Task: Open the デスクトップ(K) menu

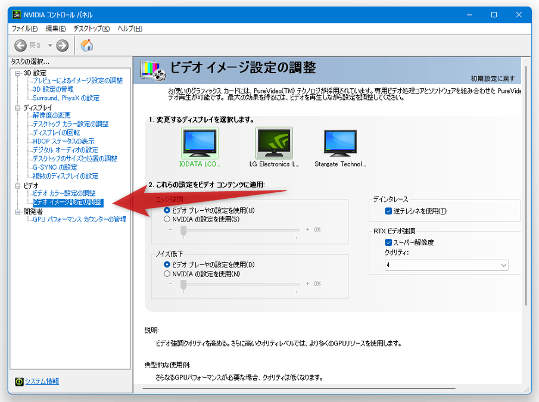Action: [x=92, y=29]
